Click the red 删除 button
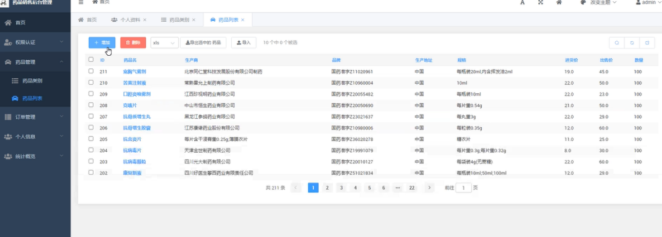 (x=133, y=42)
